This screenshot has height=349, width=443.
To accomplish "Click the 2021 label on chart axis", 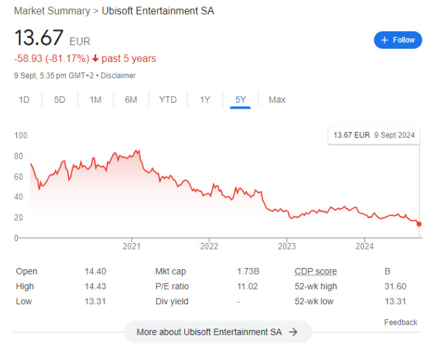I will coord(132,246).
